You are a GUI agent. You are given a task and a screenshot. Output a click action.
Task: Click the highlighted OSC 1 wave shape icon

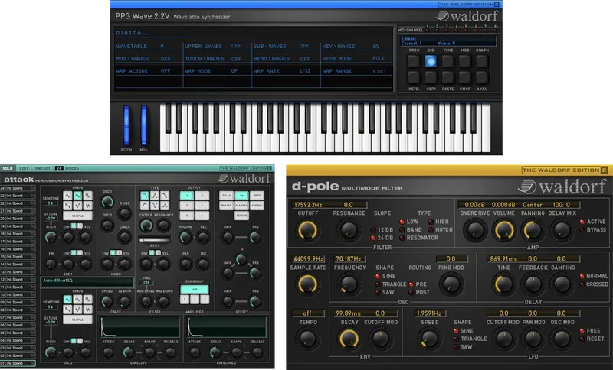click(x=78, y=196)
